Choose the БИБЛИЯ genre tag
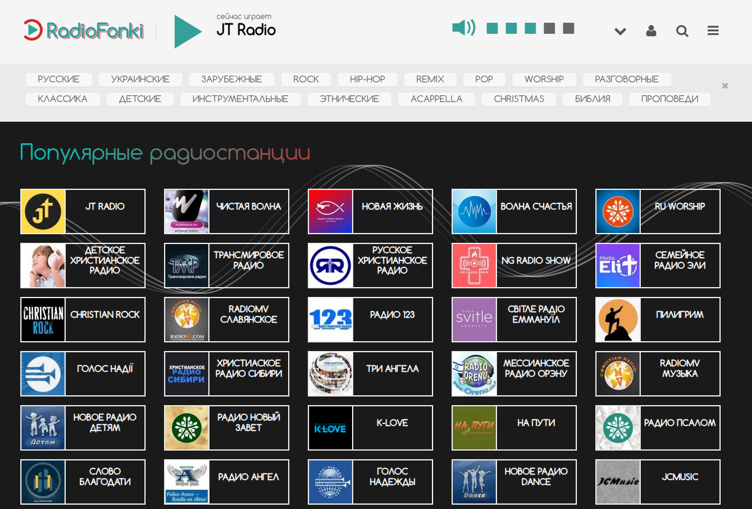Image resolution: width=752 pixels, height=509 pixels. click(593, 99)
